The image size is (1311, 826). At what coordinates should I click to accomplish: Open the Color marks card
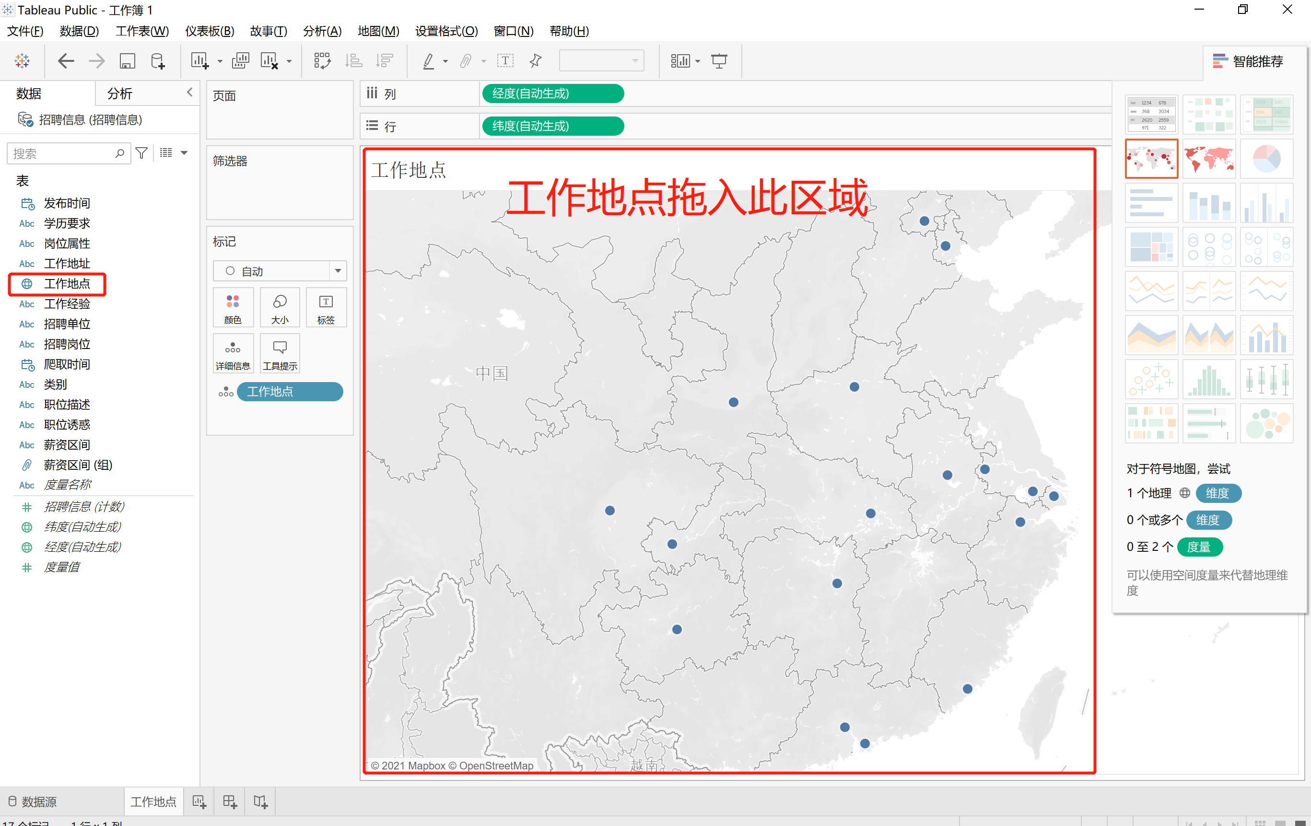(233, 307)
